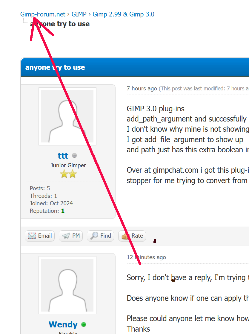Click the 'Joined: Oct 2024' stat
This screenshot has height=334, width=249.
[x=51, y=203]
